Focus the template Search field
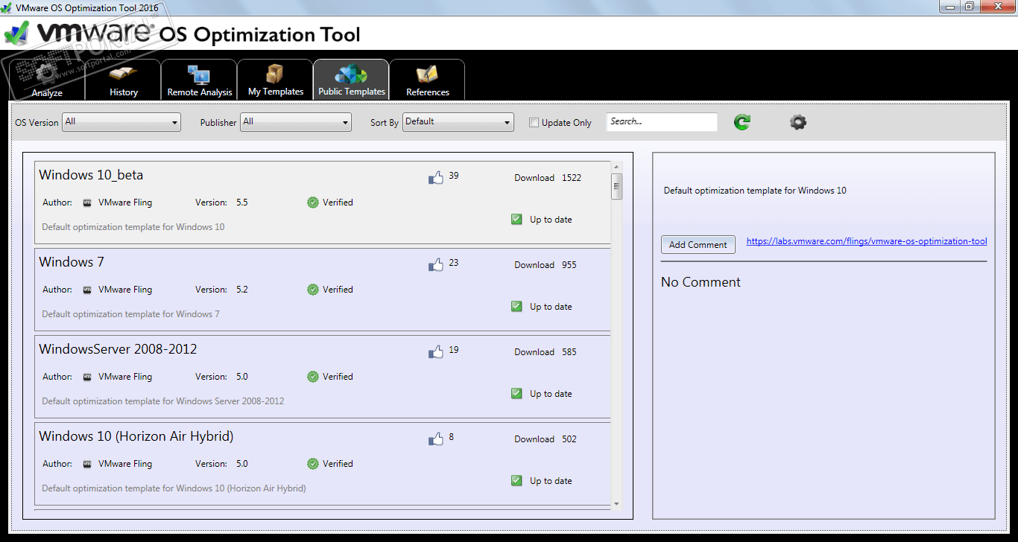The image size is (1018, 542). (x=662, y=122)
